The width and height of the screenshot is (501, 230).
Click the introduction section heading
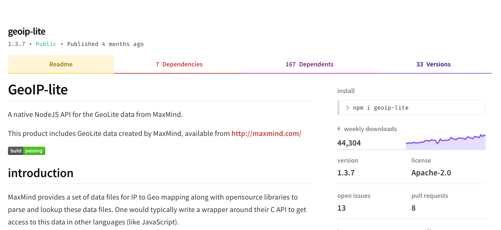[41, 173]
